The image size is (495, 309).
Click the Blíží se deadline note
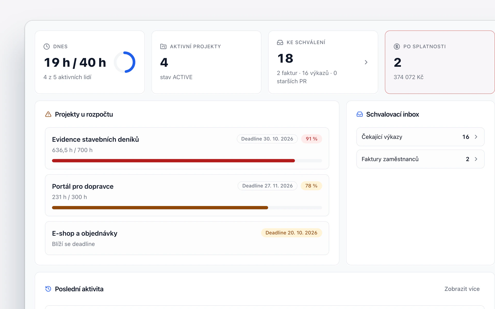[73, 244]
